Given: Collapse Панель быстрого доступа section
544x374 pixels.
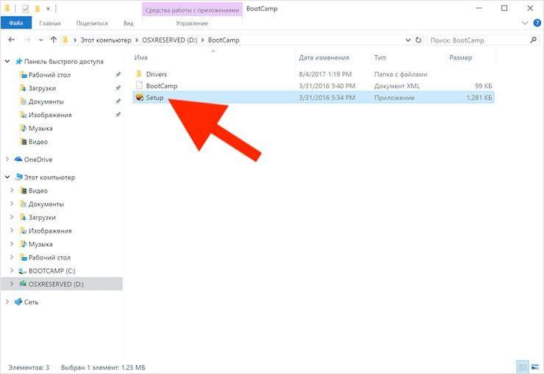Looking at the screenshot, I should [x=7, y=61].
